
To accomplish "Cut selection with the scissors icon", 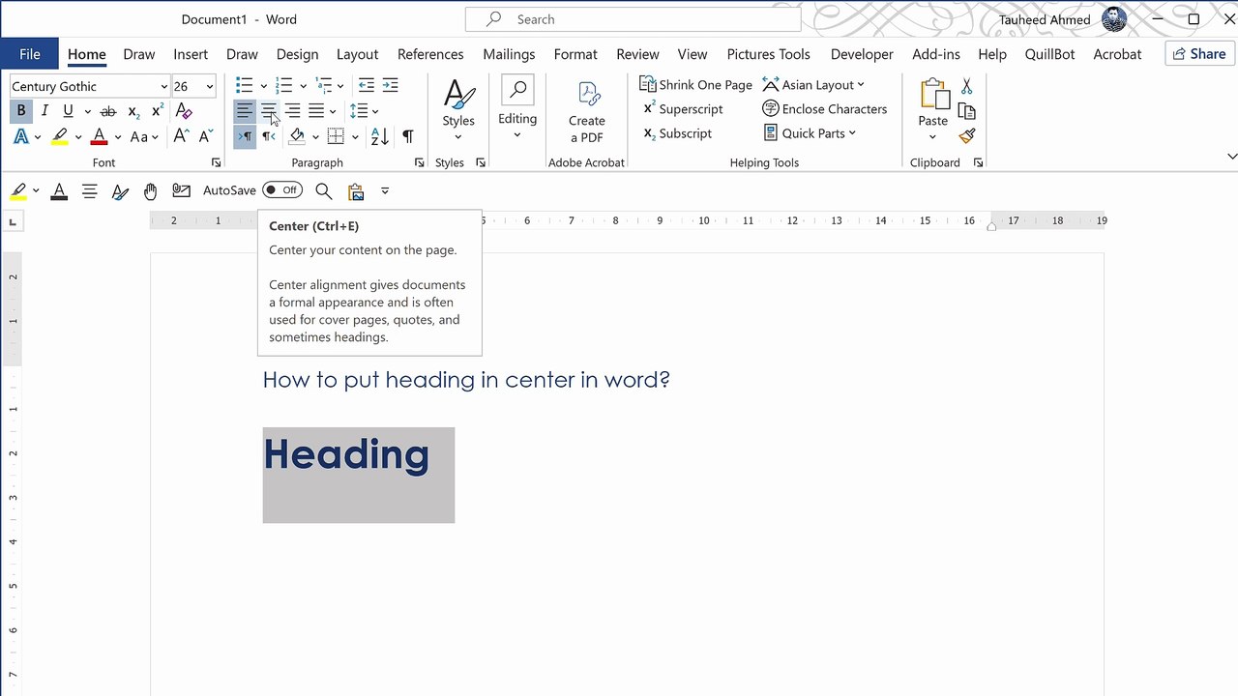I will point(967,87).
